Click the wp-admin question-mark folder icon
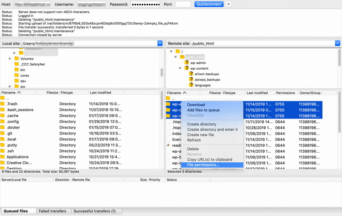 pyautogui.click(x=186, y=63)
